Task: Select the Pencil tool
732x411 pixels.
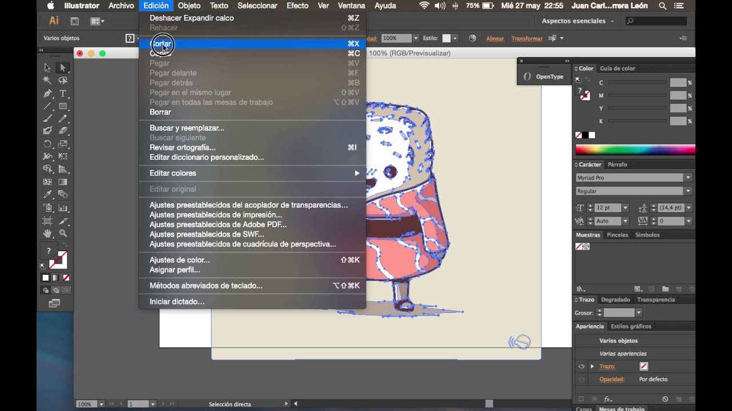Action: click(63, 119)
